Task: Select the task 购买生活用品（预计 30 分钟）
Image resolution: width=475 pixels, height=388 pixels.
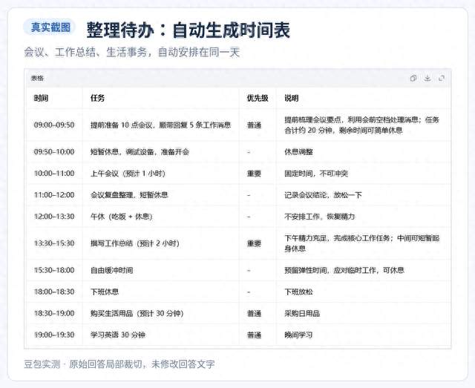Action: tap(137, 313)
